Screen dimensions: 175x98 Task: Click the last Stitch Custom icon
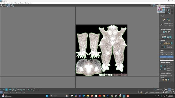pyautogui.click(x=170, y=37)
